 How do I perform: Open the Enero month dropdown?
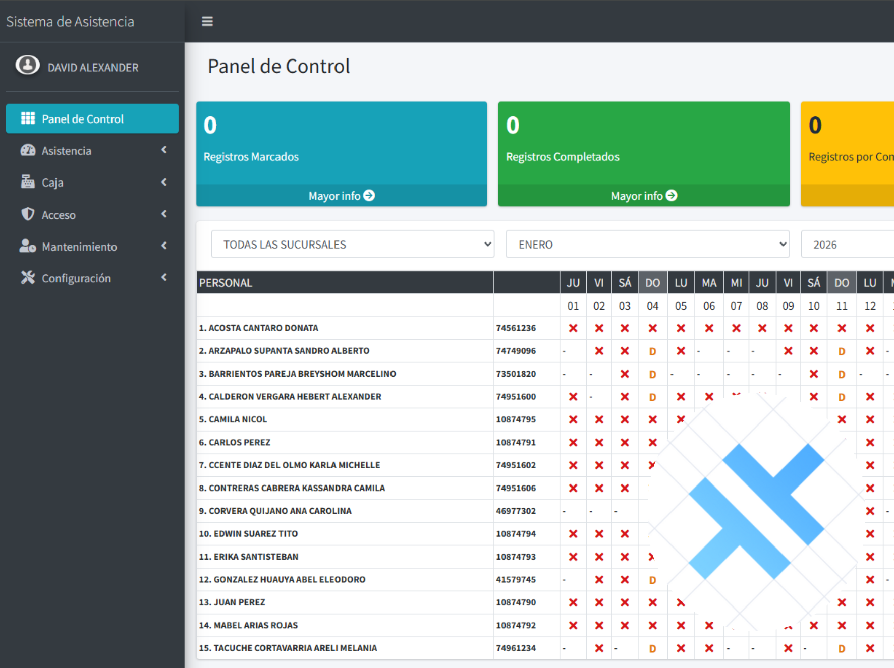tap(647, 245)
